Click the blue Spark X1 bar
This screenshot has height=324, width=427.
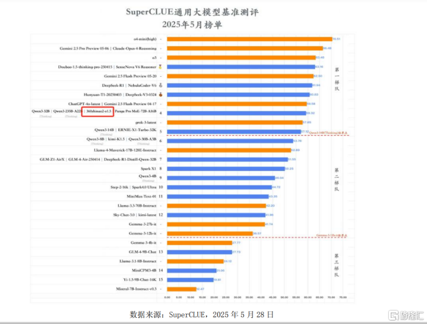point(223,168)
